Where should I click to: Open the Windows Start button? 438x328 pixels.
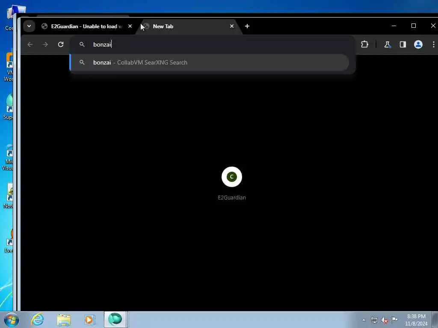[x=12, y=319]
